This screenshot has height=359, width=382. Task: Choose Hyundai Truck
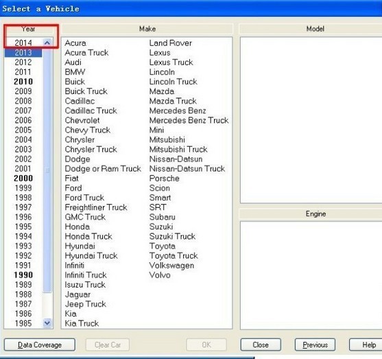[x=91, y=255]
